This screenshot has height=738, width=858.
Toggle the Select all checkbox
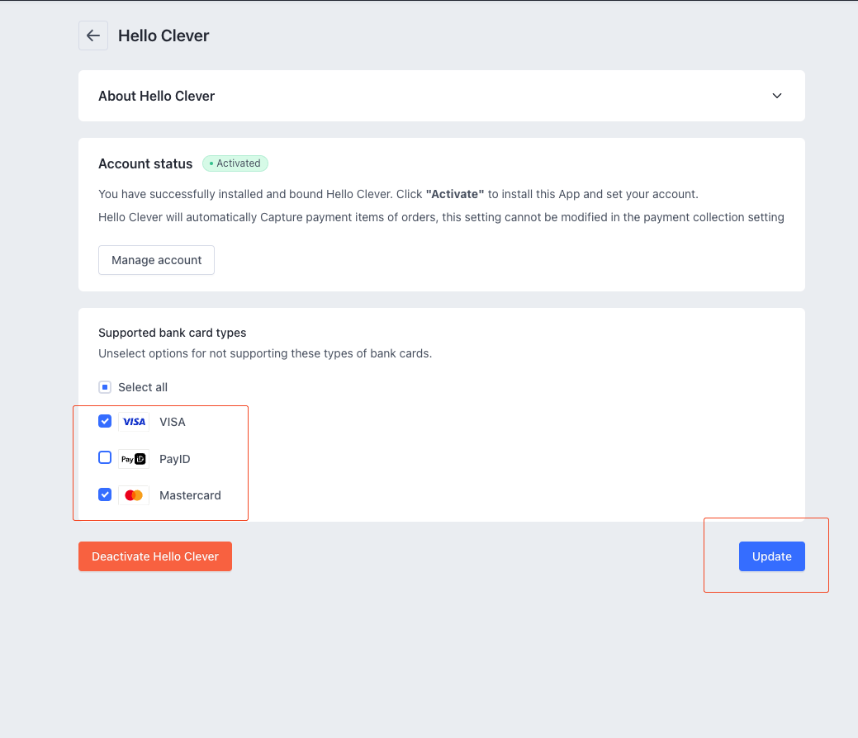(x=105, y=387)
